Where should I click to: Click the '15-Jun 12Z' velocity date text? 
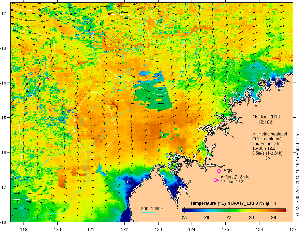pos(264,148)
